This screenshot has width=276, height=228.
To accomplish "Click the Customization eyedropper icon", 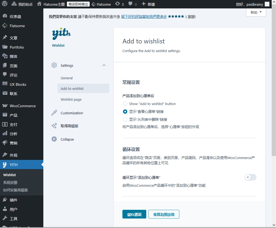I will click(54, 113).
